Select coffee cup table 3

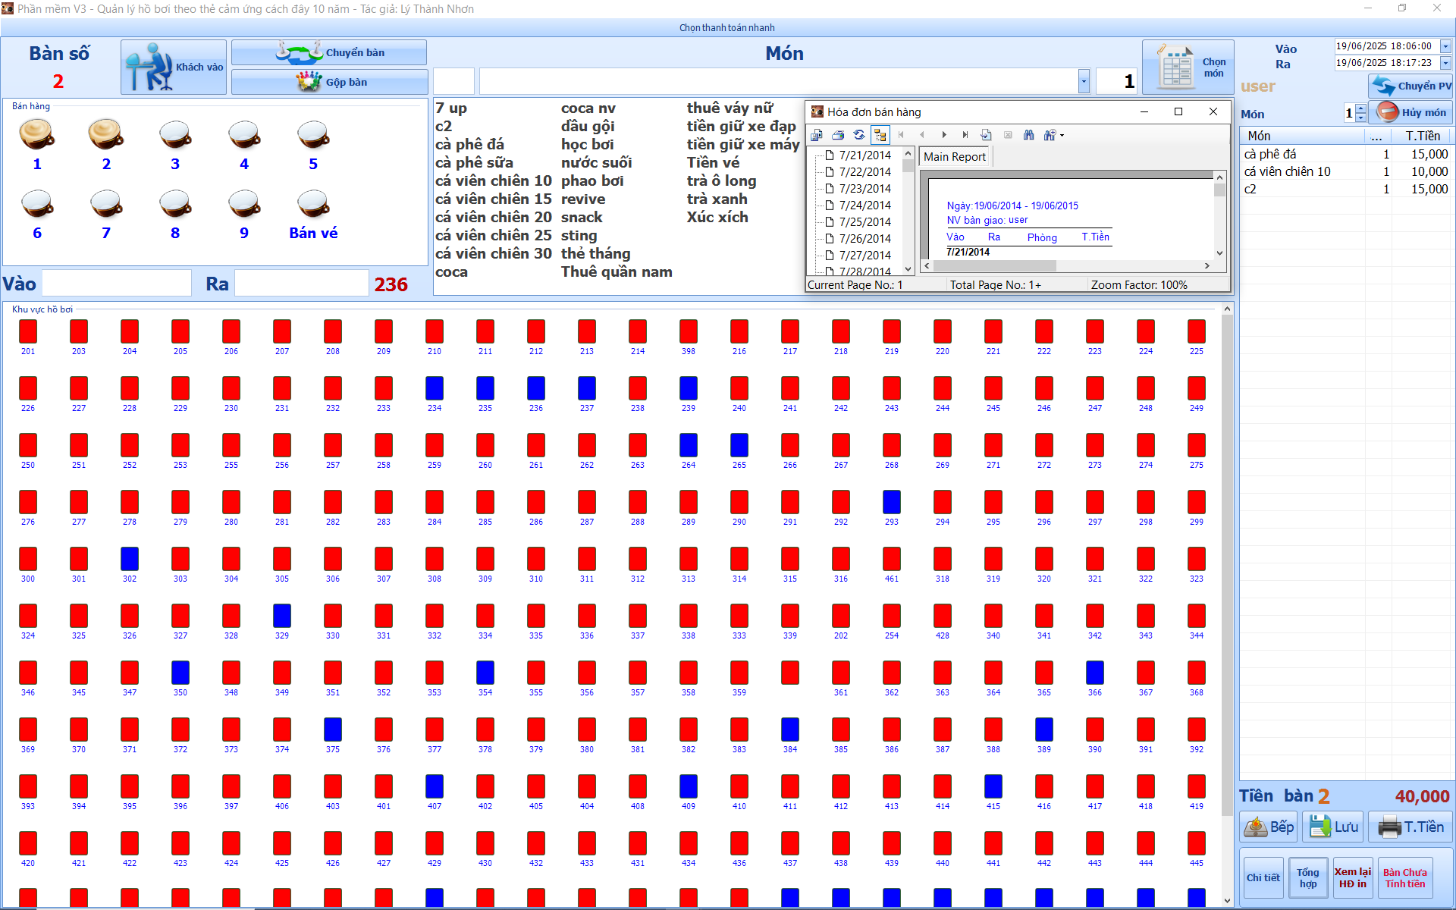click(x=175, y=144)
